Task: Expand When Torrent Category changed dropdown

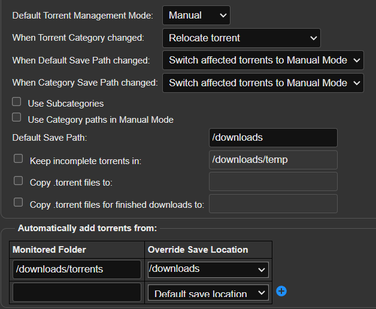Action: 241,38
